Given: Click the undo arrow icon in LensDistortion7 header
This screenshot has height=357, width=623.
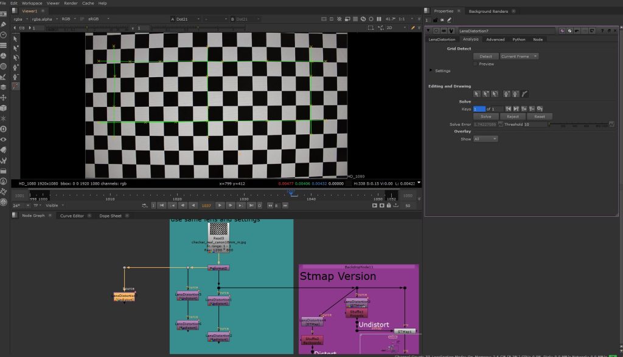Looking at the screenshot, I should (577, 30).
